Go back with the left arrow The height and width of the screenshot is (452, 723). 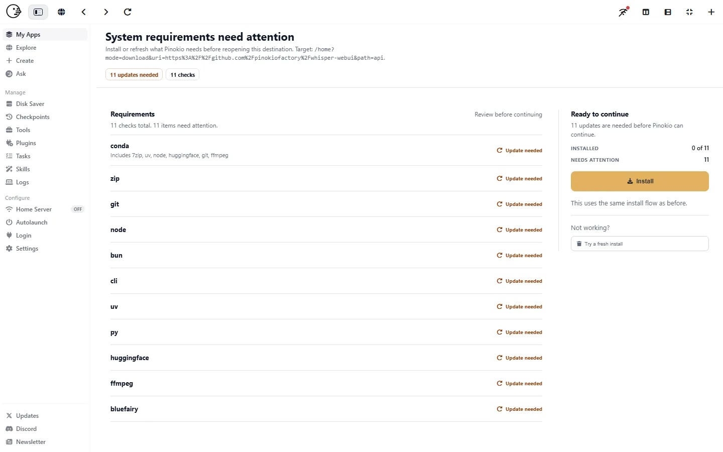84,12
